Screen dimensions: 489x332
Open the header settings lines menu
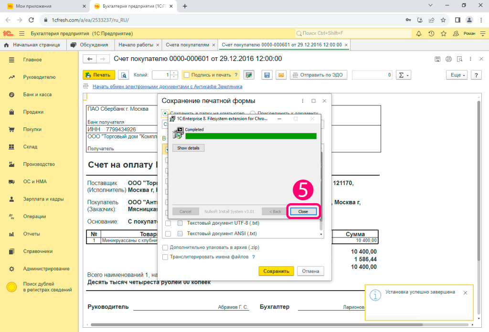(x=483, y=33)
